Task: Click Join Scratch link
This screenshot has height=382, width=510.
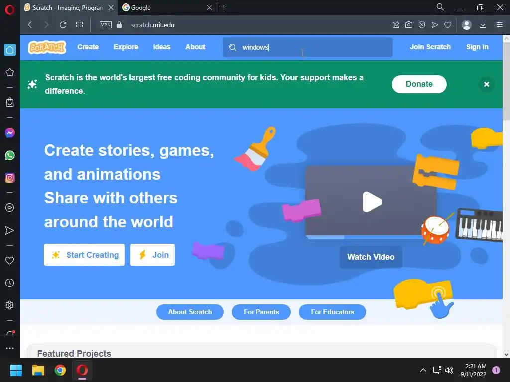Action: point(430,47)
